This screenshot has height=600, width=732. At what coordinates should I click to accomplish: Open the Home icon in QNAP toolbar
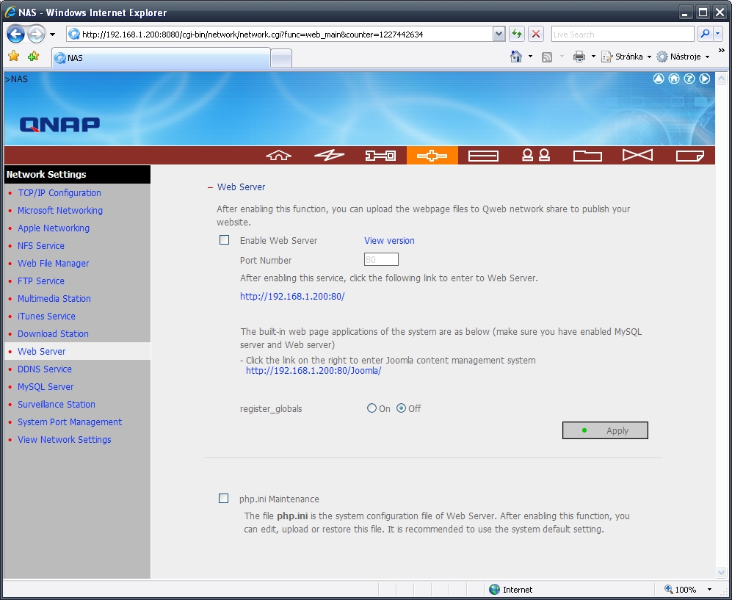(279, 156)
